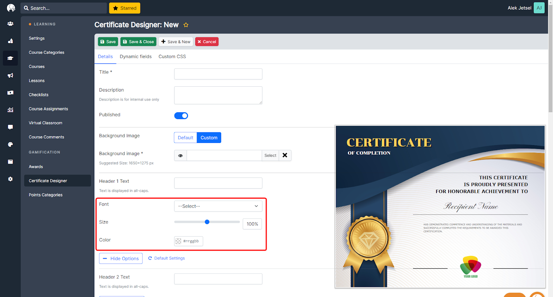This screenshot has width=553, height=297.
Task: Click the Search box at top
Action: [x=64, y=8]
